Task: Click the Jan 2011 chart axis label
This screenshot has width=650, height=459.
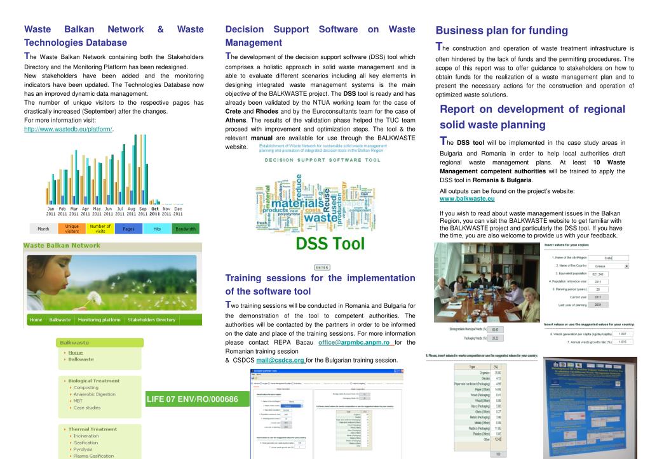Action: pos(51,211)
